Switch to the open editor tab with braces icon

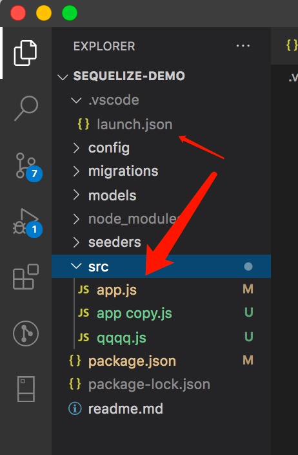pyautogui.click(x=292, y=45)
